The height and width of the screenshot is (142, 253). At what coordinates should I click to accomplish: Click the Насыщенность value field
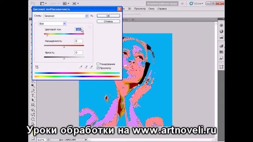(x=79, y=41)
